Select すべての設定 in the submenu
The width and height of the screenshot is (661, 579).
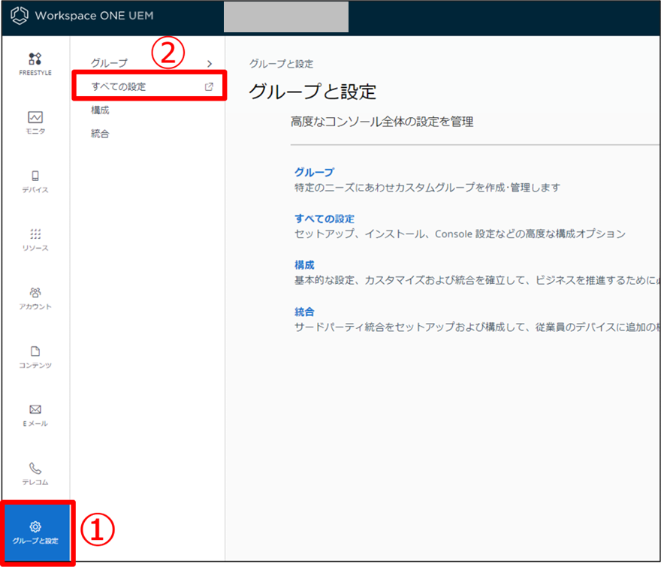[119, 87]
